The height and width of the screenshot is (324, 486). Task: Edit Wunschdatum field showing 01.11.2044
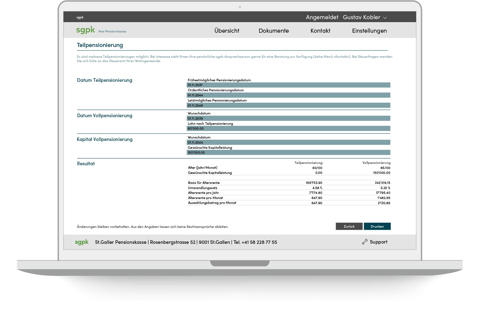tap(288, 143)
